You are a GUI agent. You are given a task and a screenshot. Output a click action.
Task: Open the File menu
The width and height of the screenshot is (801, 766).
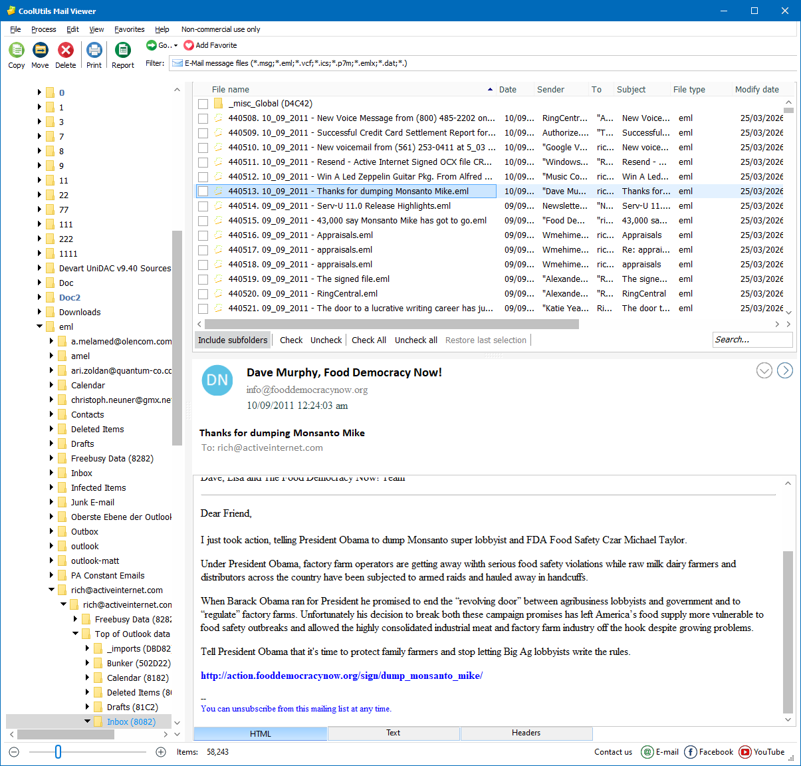click(16, 29)
